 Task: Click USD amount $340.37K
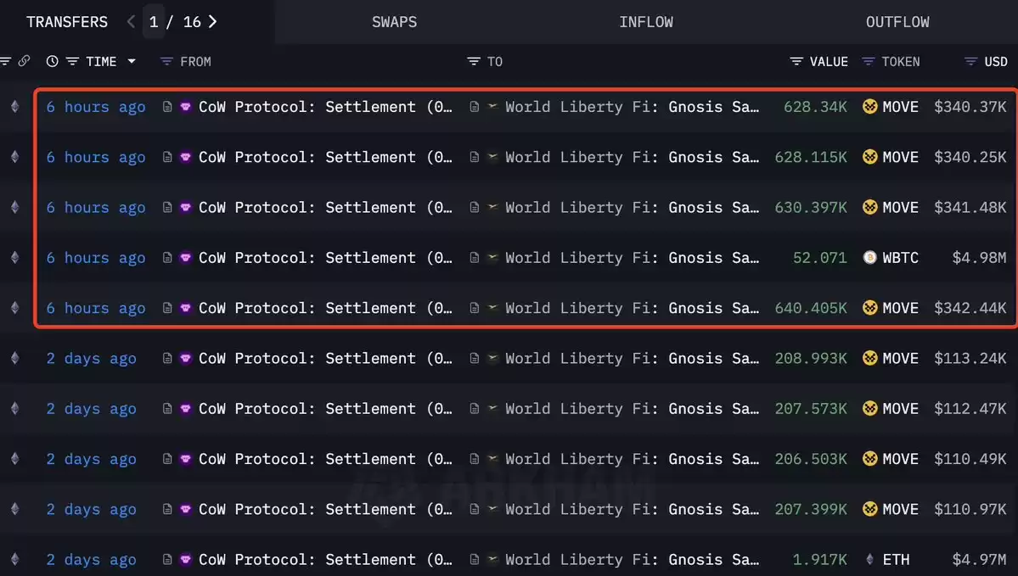tap(970, 107)
